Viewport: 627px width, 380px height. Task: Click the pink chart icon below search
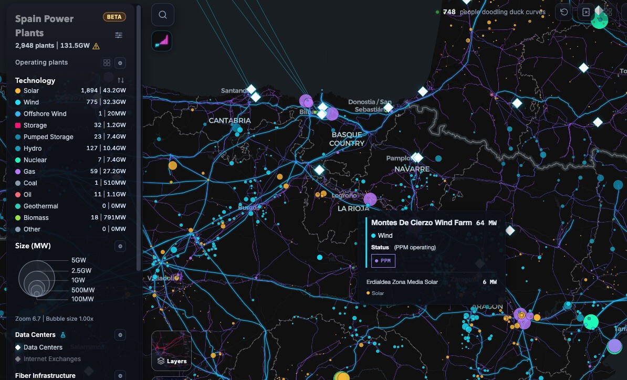point(162,40)
